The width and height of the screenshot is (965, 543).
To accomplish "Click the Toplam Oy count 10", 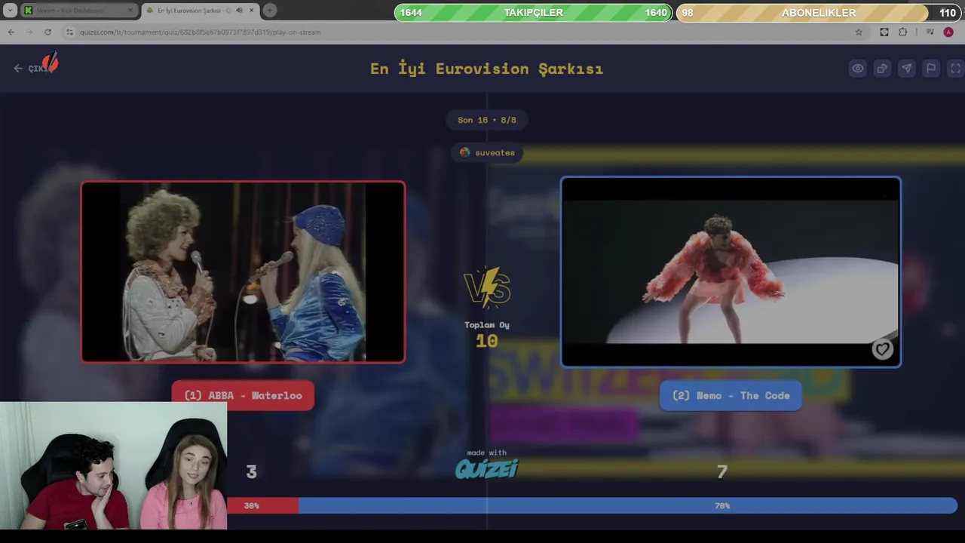I will tap(487, 341).
